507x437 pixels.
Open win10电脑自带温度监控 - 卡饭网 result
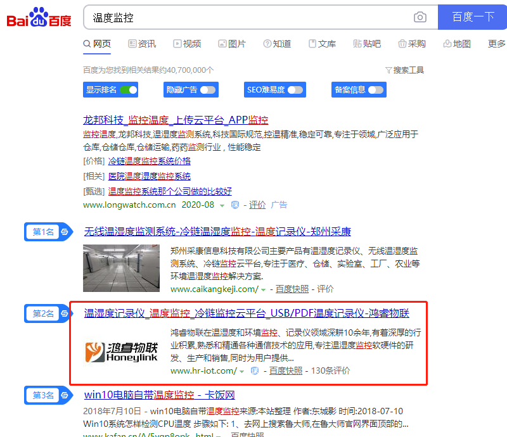(x=160, y=395)
